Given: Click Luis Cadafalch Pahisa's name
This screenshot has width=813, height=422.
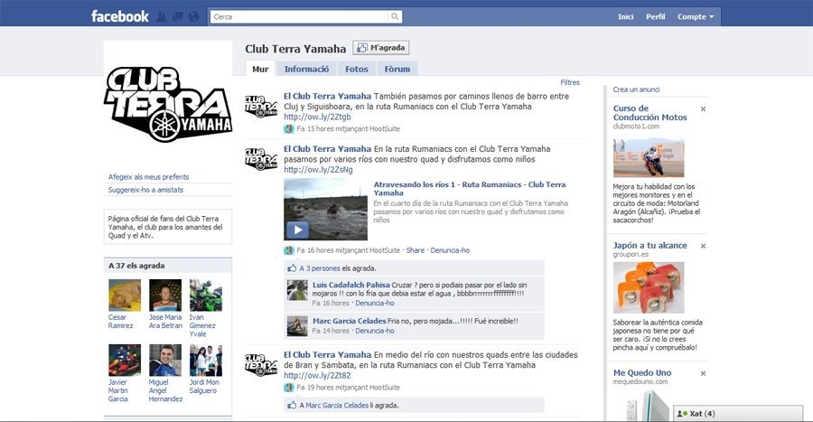Looking at the screenshot, I should click(351, 285).
